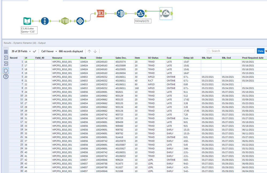The height and width of the screenshot is (173, 267).
Task: Select the Data Cleansing tool on canvas
Action: (121, 13)
